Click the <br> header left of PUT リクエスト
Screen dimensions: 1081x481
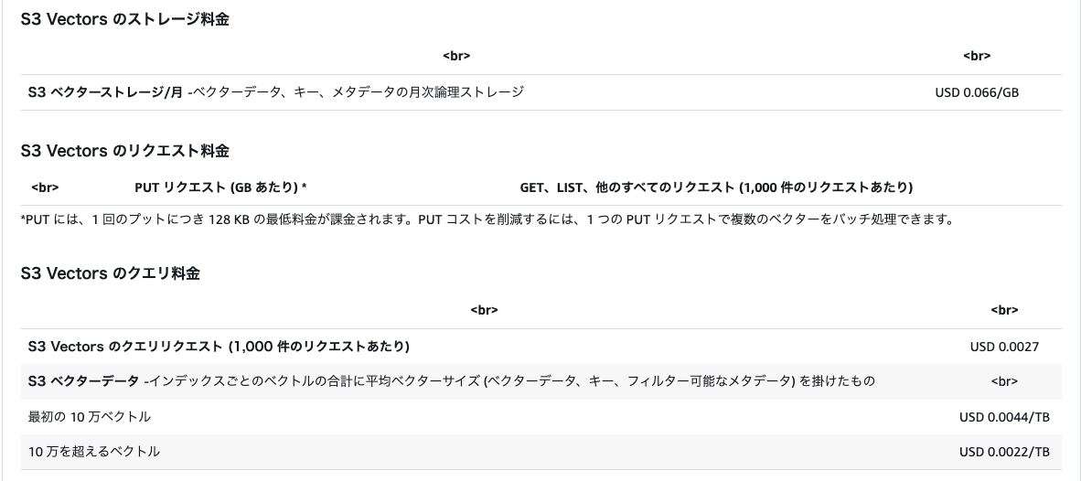coord(45,187)
